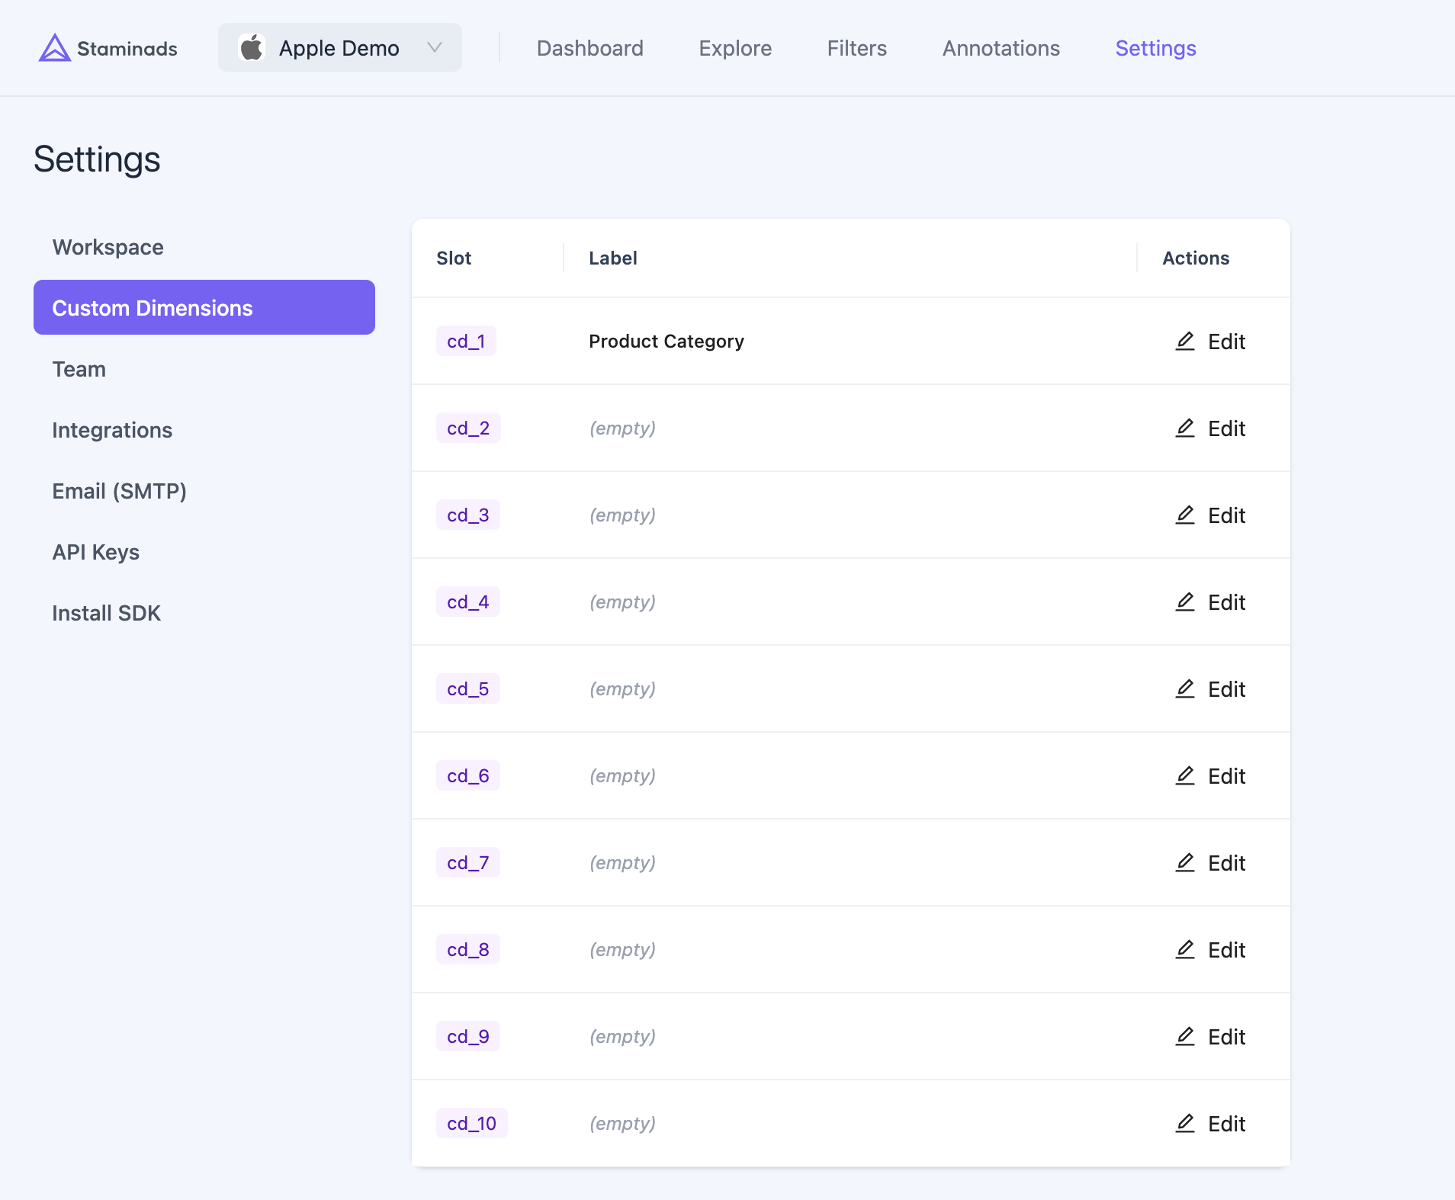Viewport: 1455px width, 1200px height.
Task: Switch to the Annotations tab
Action: (1001, 48)
